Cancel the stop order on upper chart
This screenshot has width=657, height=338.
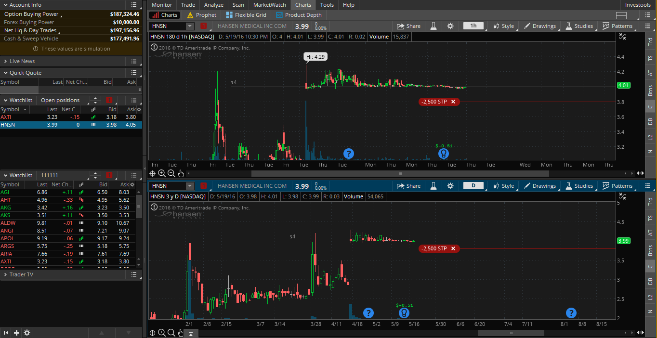[453, 102]
